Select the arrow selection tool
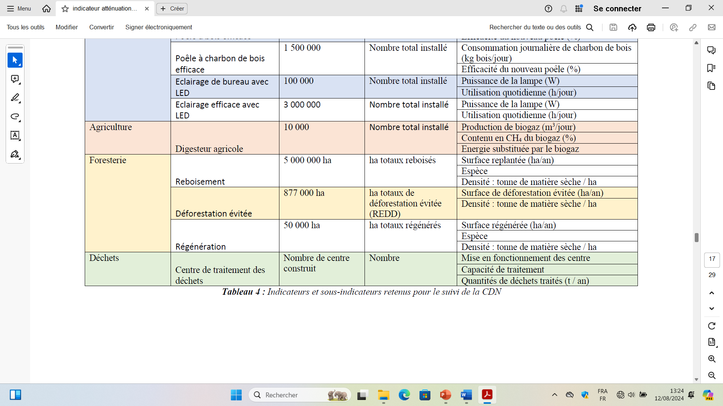The width and height of the screenshot is (723, 406). pyautogui.click(x=15, y=60)
